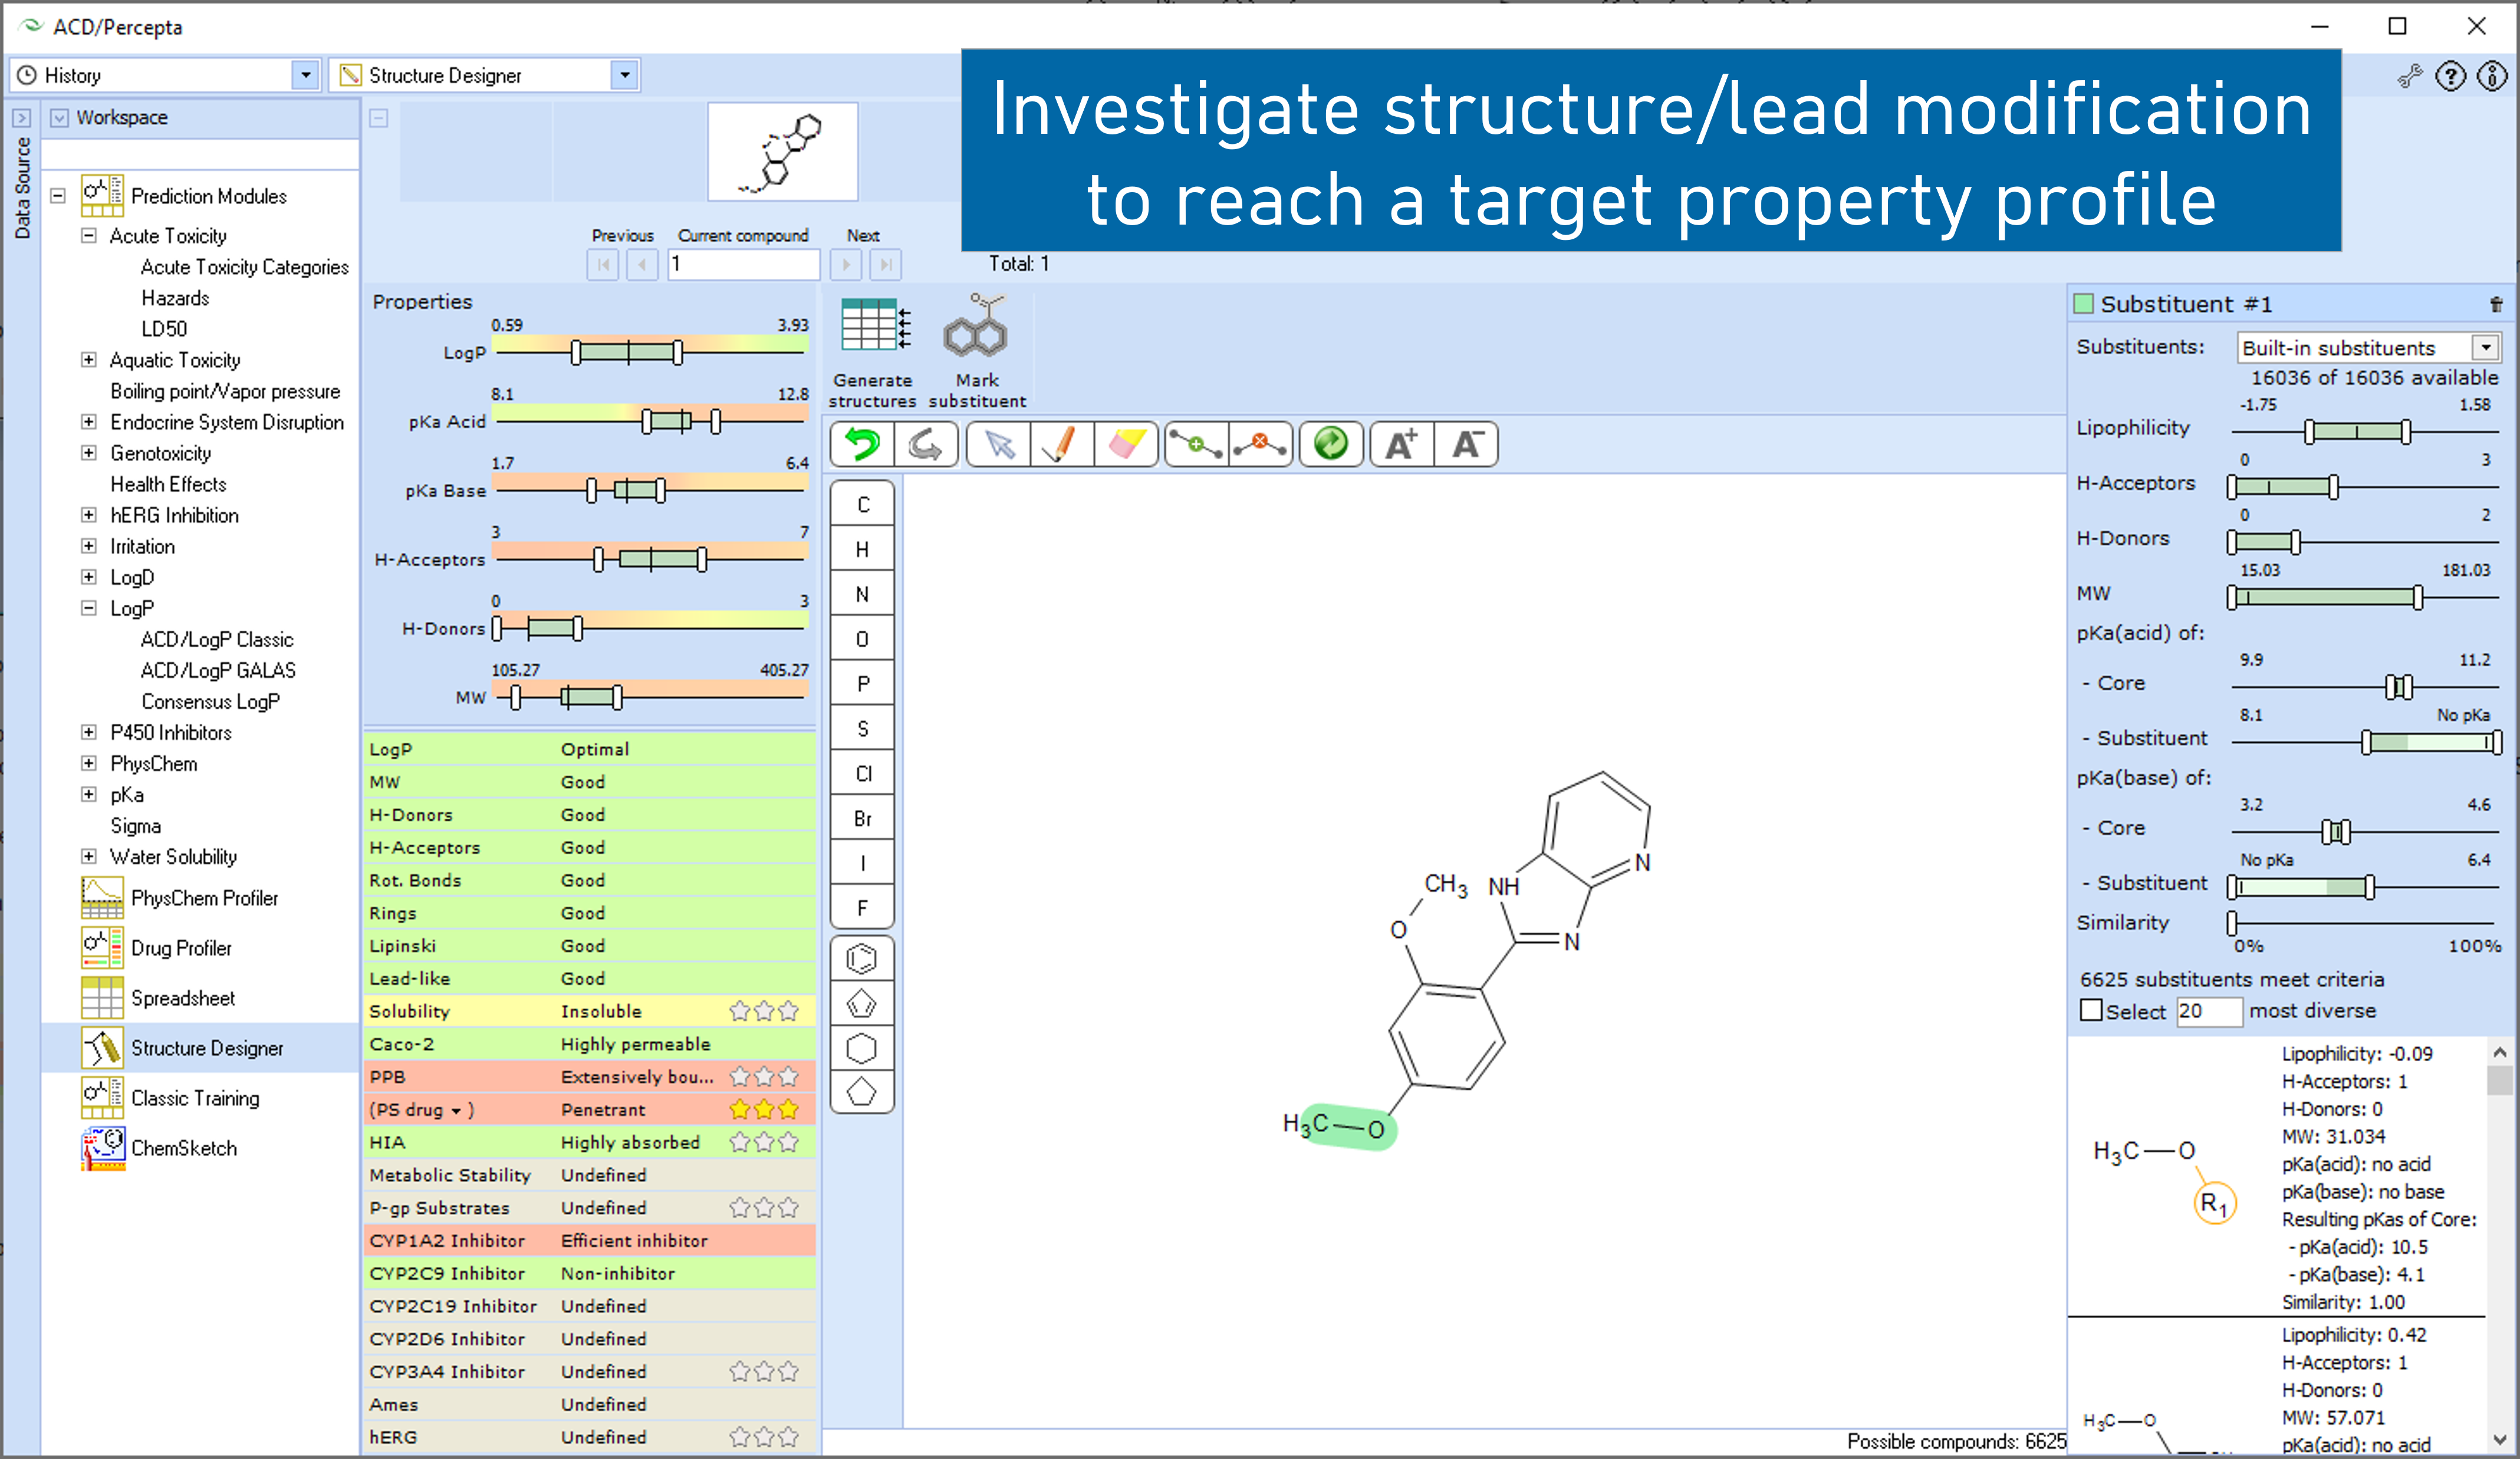Toggle the green Substituent #1 checkbox
Image resolution: width=2520 pixels, height=1459 pixels.
[2084, 304]
